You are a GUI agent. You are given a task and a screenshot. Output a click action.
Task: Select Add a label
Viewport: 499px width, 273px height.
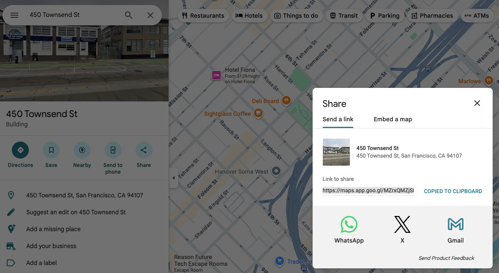[84, 263]
